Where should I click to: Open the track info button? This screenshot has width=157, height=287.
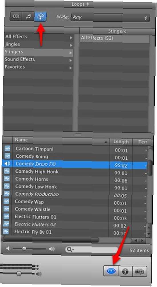click(x=125, y=271)
